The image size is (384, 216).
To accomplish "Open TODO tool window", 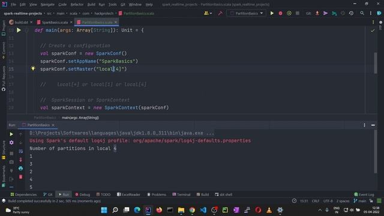I will (103, 194).
